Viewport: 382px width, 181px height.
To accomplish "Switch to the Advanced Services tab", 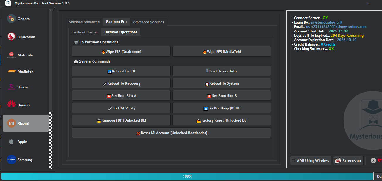I will coord(149,22).
